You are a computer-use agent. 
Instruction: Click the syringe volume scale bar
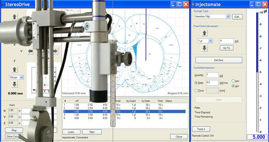(257, 72)
